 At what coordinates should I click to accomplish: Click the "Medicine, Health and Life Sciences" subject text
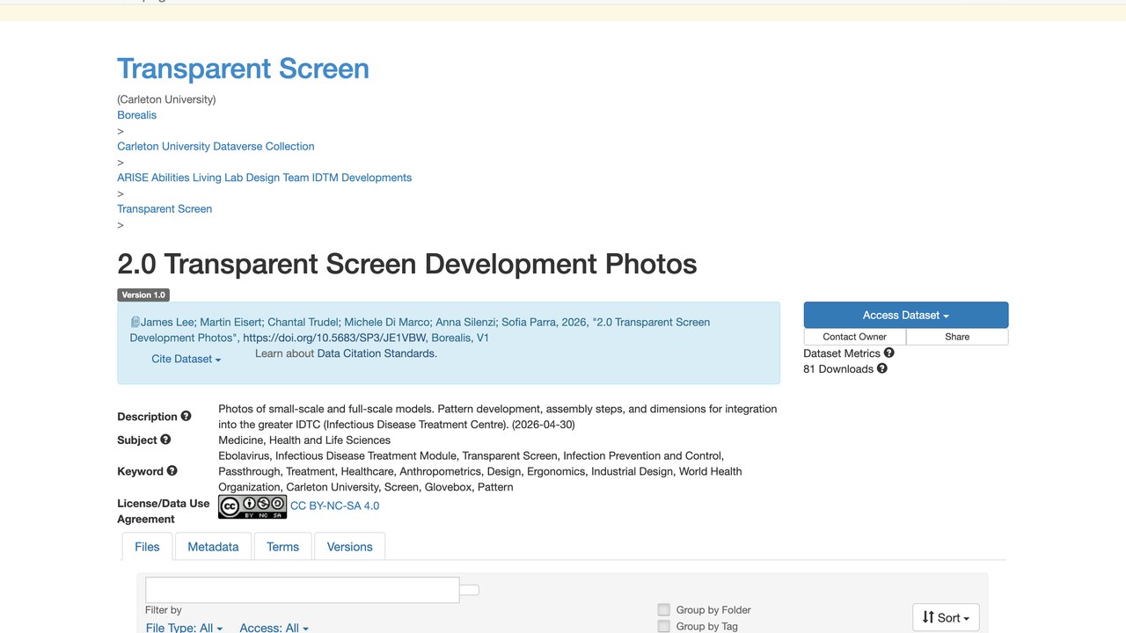point(304,440)
